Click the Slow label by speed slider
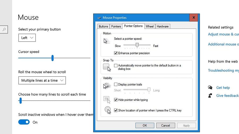Viewport: 239px width, 134px height. (x=118, y=46)
